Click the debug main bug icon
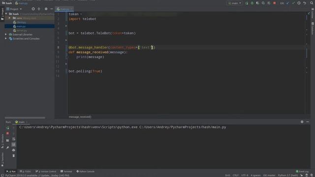This screenshot has width=315, height=177. (x=252, y=3)
